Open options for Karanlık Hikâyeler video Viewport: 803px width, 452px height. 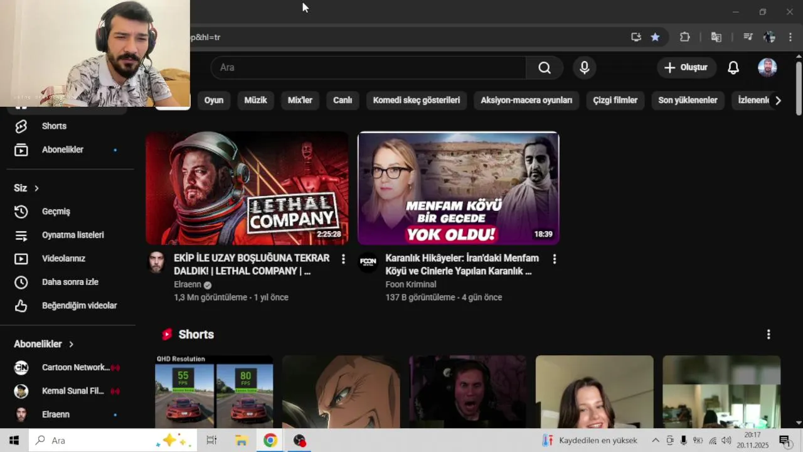[554, 259]
